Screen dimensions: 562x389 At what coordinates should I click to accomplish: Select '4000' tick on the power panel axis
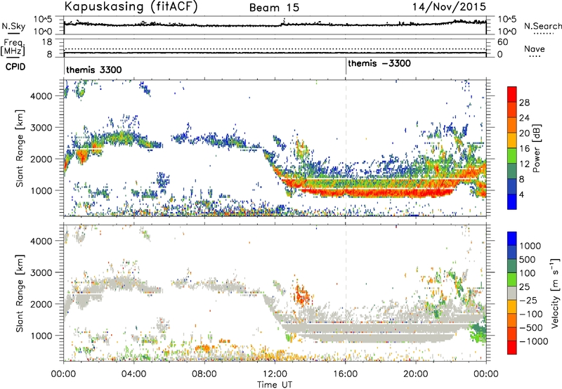(x=41, y=96)
